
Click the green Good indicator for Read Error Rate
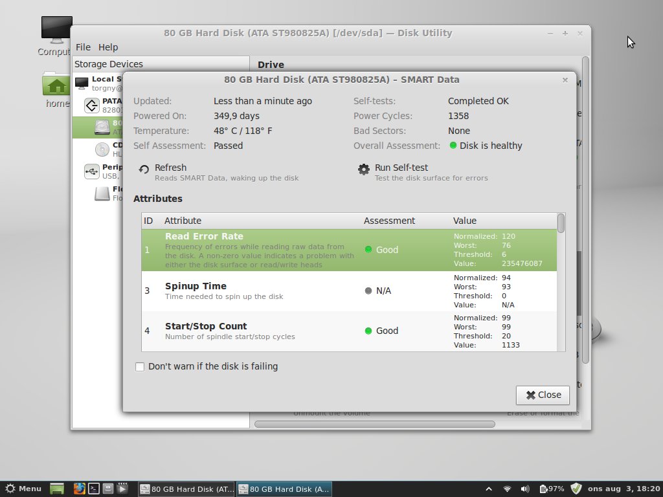click(368, 250)
